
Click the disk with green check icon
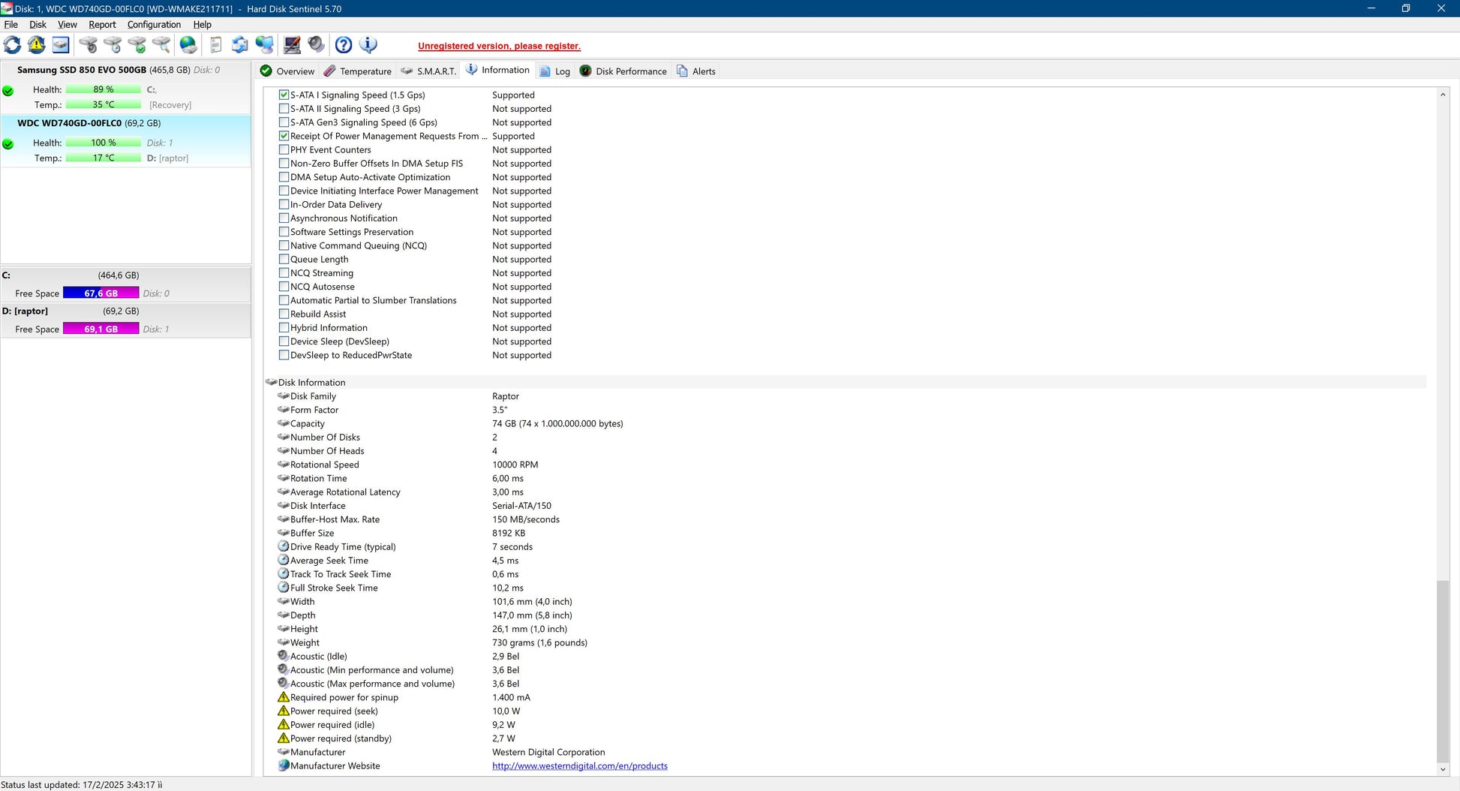[x=137, y=45]
